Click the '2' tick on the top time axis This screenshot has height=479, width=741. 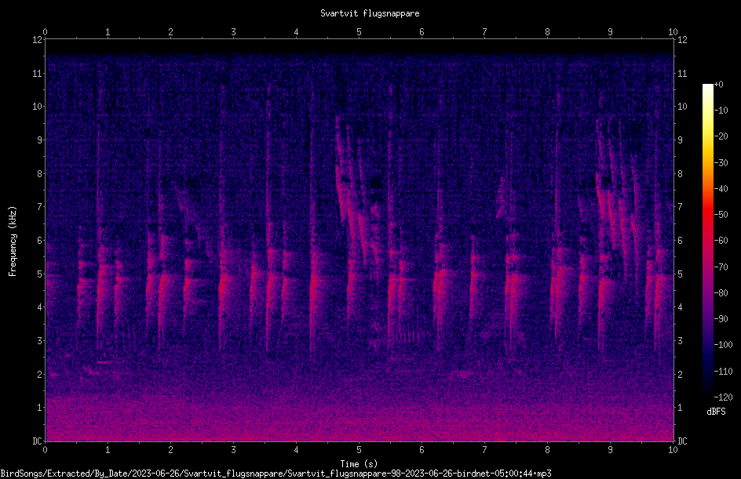[170, 32]
